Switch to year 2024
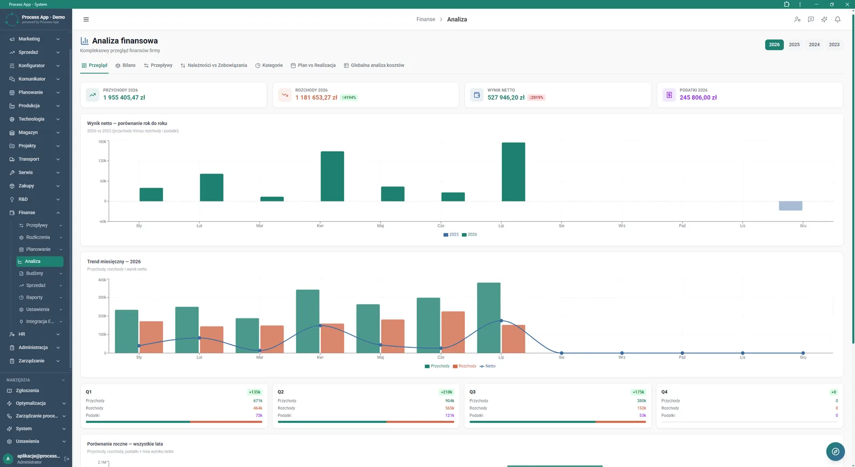This screenshot has height=467, width=855. (x=814, y=44)
